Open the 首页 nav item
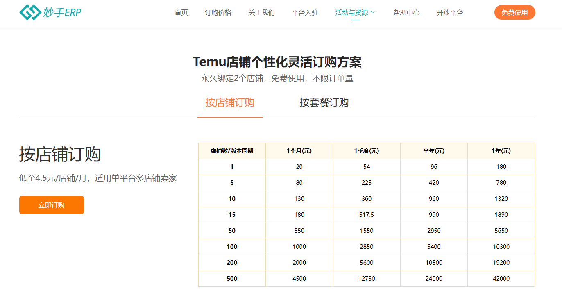 (181, 12)
